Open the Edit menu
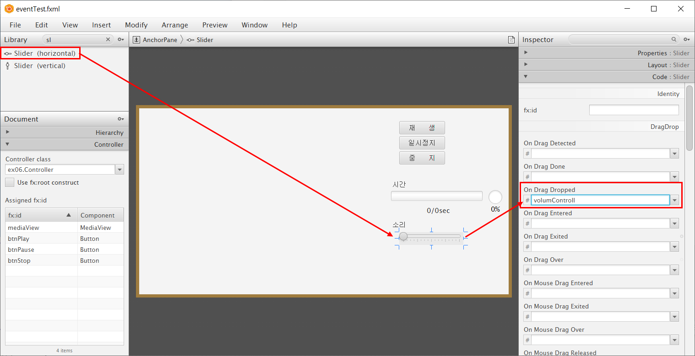The height and width of the screenshot is (356, 695). [42, 25]
